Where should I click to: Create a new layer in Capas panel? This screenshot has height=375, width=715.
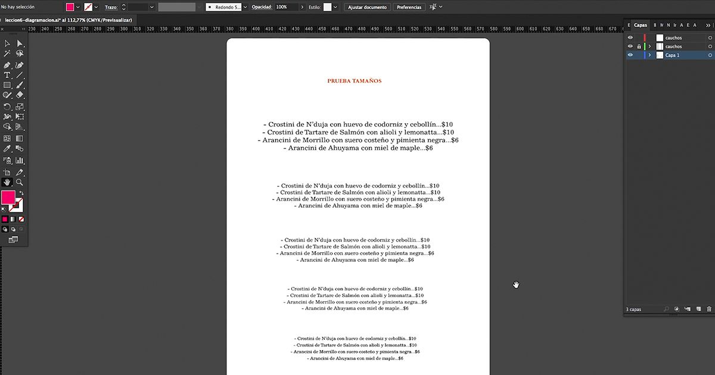coord(698,310)
